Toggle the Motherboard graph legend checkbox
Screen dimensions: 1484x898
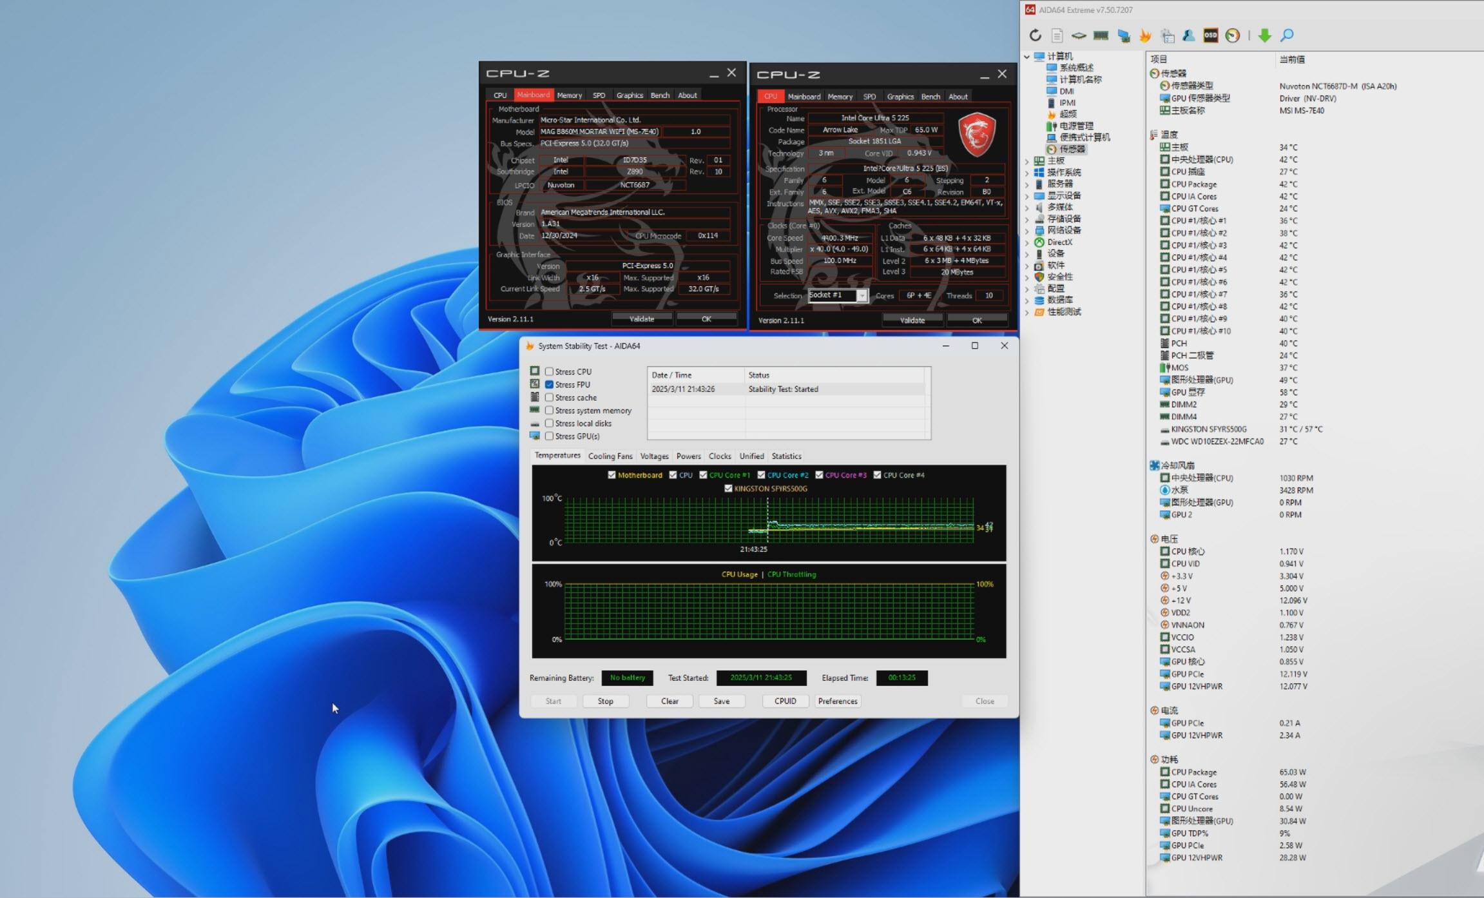pyautogui.click(x=612, y=475)
